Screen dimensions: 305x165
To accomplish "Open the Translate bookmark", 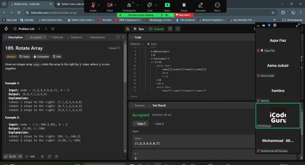I will 27,20.
